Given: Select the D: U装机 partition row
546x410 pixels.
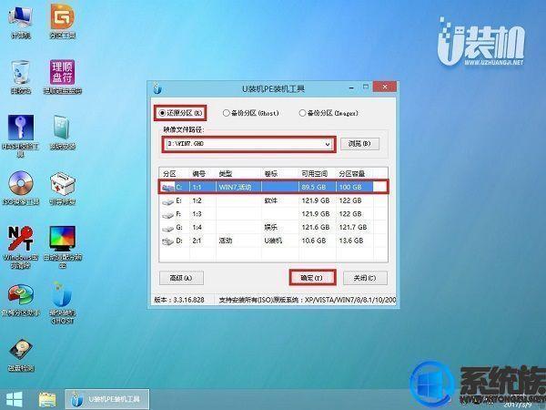Looking at the screenshot, I should click(x=273, y=241).
